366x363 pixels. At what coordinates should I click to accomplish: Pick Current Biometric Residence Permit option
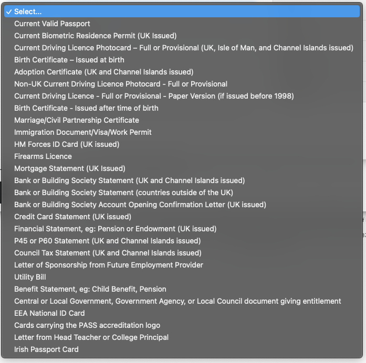(95, 36)
